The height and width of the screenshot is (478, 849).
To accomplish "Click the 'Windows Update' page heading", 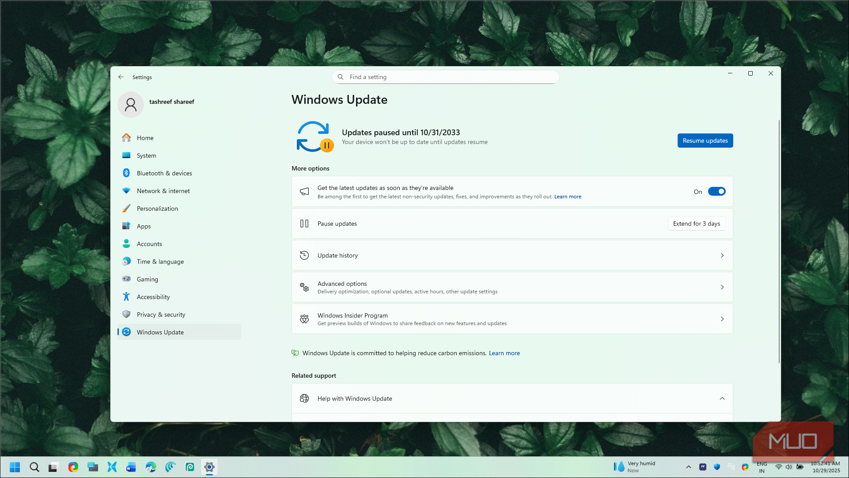I will point(339,100).
